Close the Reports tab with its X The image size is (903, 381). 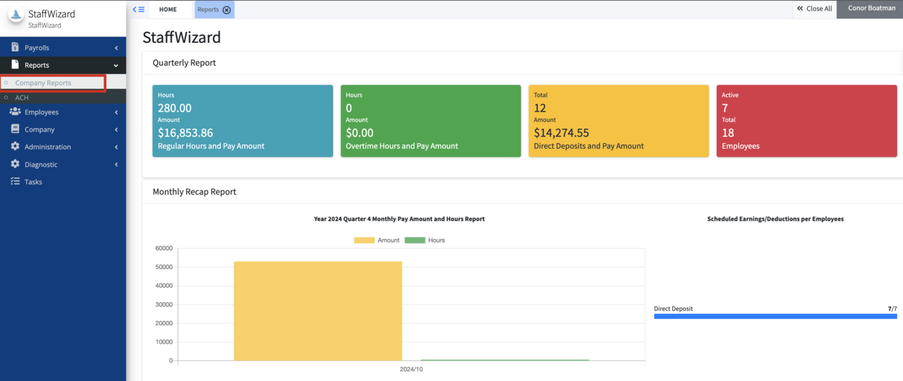click(x=226, y=10)
